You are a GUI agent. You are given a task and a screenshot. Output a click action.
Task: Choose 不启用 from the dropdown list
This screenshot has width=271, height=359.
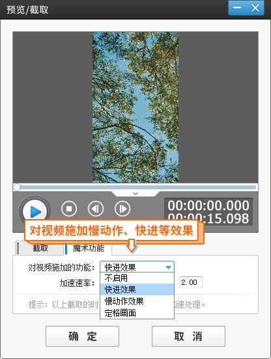click(137, 278)
